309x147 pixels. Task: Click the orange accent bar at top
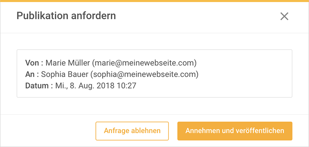[x=154, y=1]
